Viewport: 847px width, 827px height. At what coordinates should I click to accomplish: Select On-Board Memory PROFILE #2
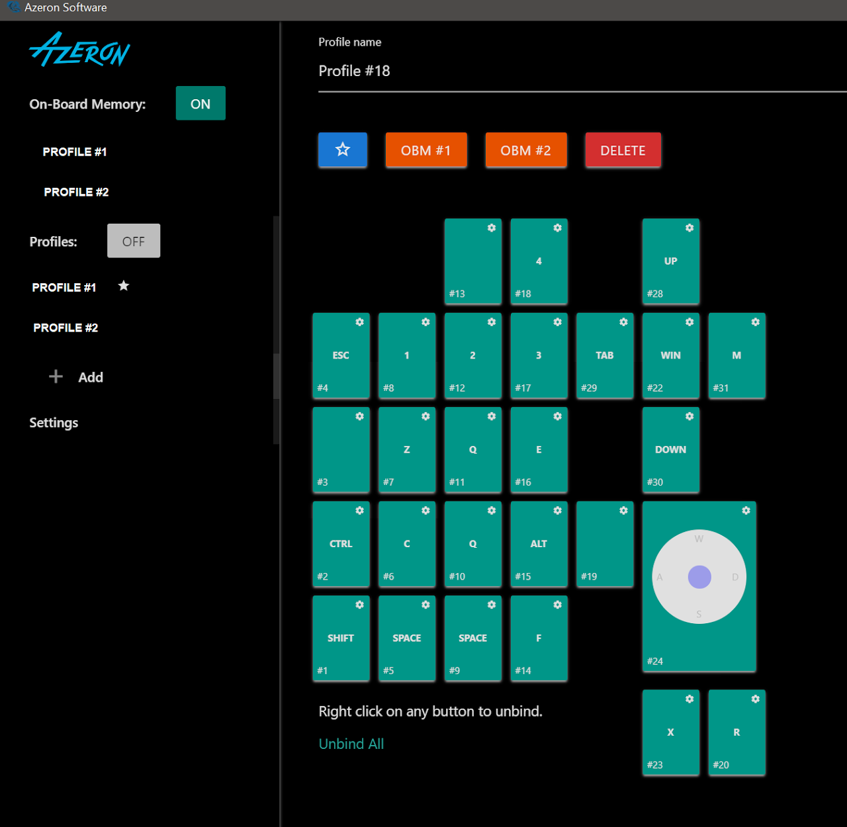point(76,192)
